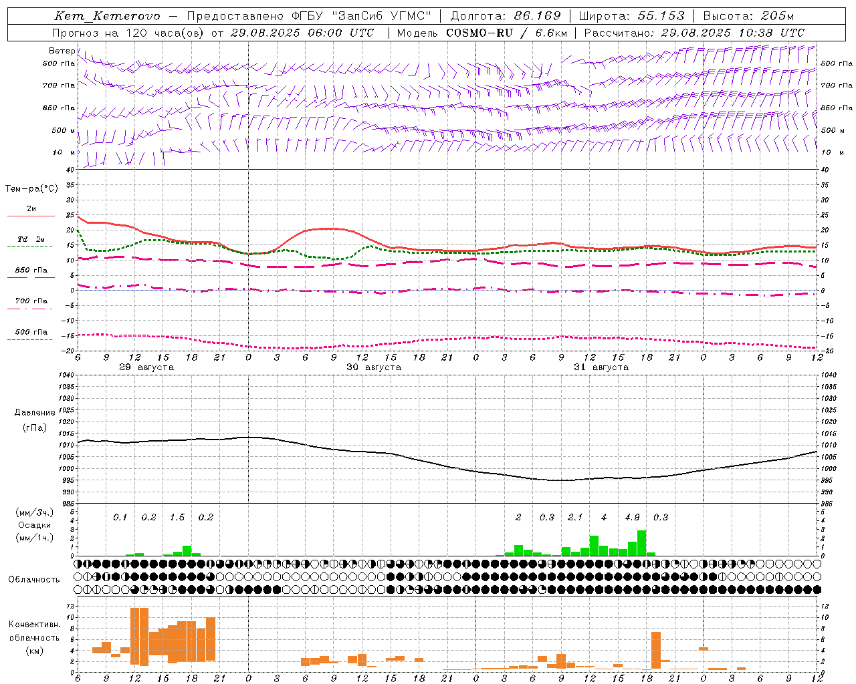Image resolution: width=856 pixels, height=684 pixels.
Task: Click the 'Осадки' precipitation label
Action: (x=34, y=526)
